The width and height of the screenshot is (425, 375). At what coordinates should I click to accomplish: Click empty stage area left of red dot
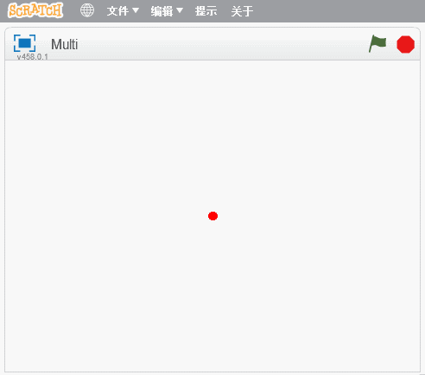click(106, 216)
